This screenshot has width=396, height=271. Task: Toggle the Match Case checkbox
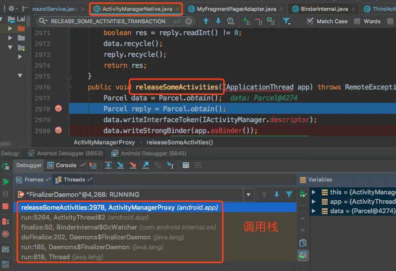point(310,21)
